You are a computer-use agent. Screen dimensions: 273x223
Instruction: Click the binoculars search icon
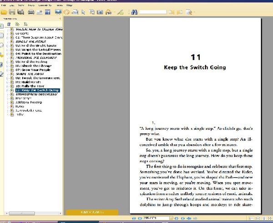134,12
